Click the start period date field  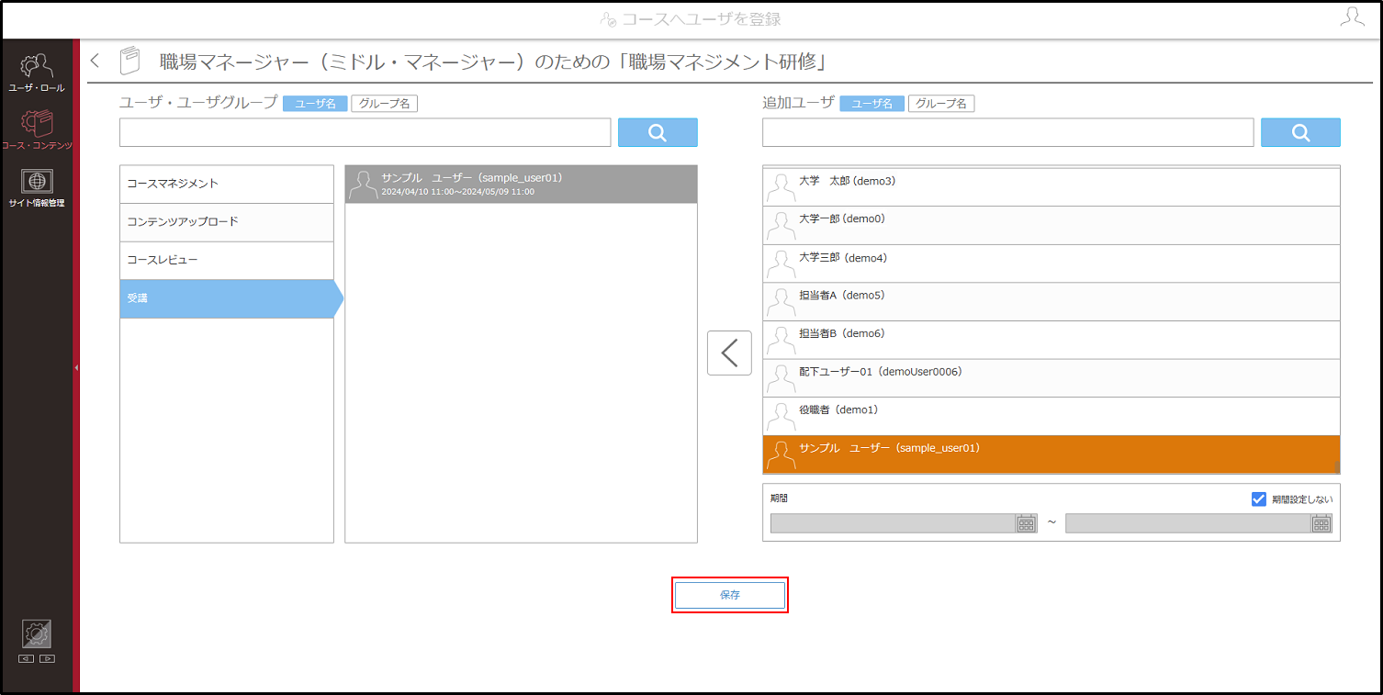(x=894, y=523)
